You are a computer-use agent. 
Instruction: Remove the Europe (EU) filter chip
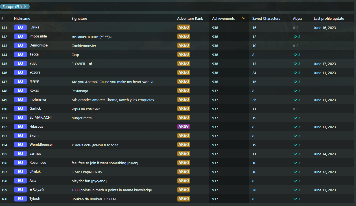25,6
